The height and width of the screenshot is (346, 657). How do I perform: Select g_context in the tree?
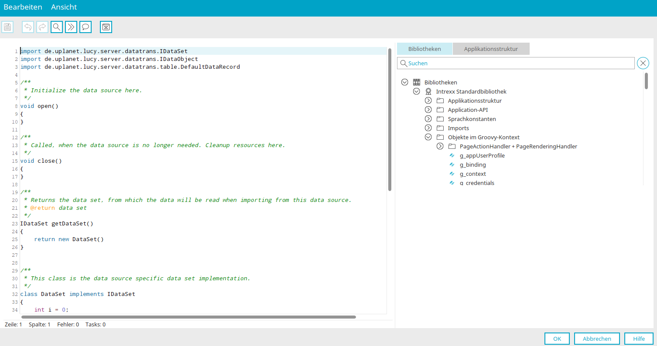pos(473,174)
